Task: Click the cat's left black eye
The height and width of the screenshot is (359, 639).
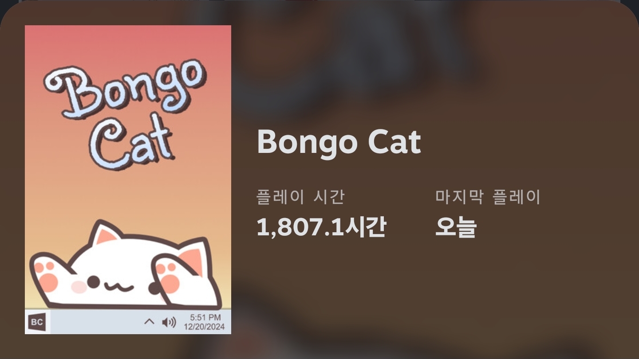Action: (93, 281)
